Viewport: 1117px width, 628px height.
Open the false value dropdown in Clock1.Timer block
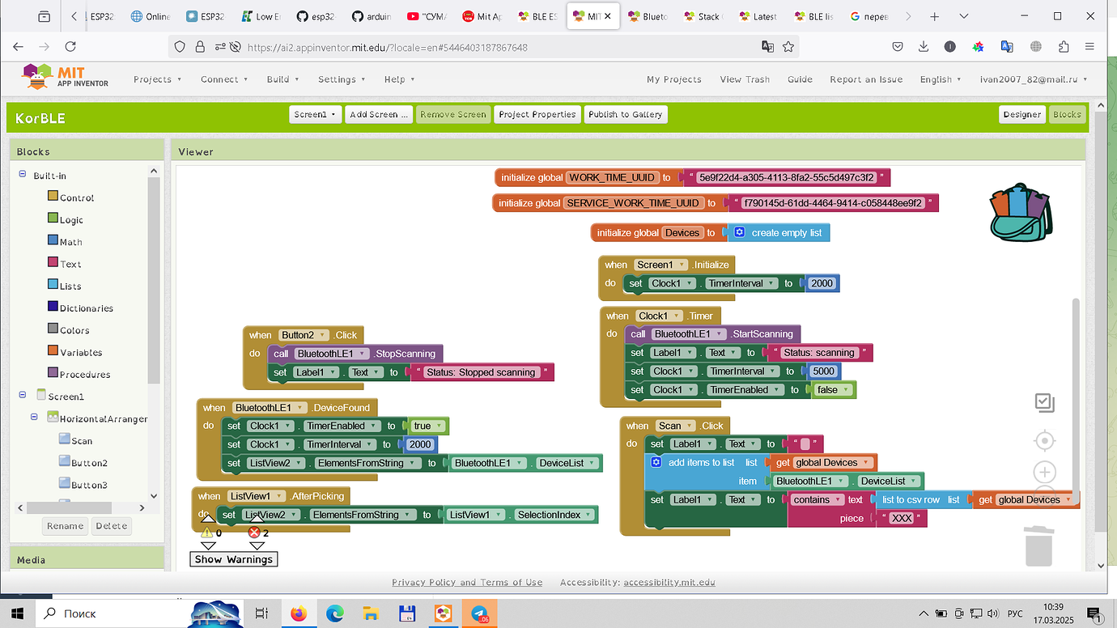pyautogui.click(x=847, y=389)
